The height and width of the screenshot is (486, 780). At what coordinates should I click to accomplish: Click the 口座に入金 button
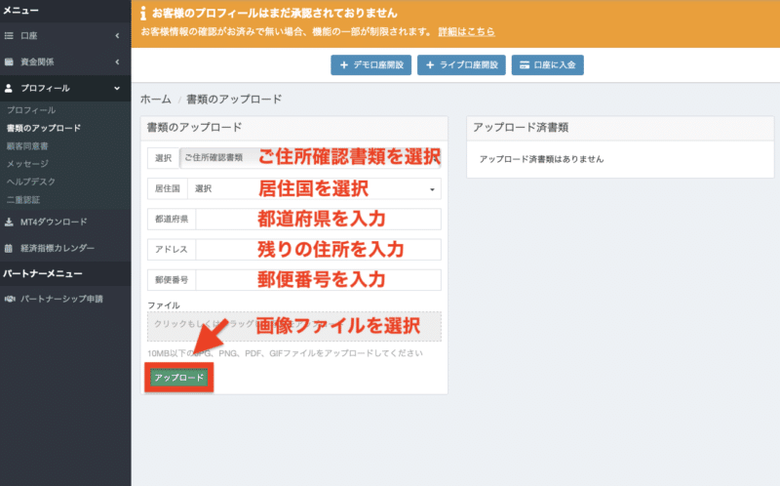(548, 65)
